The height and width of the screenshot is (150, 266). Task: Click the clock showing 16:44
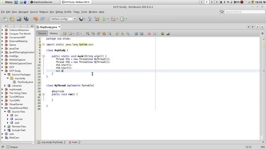[x=259, y=2]
